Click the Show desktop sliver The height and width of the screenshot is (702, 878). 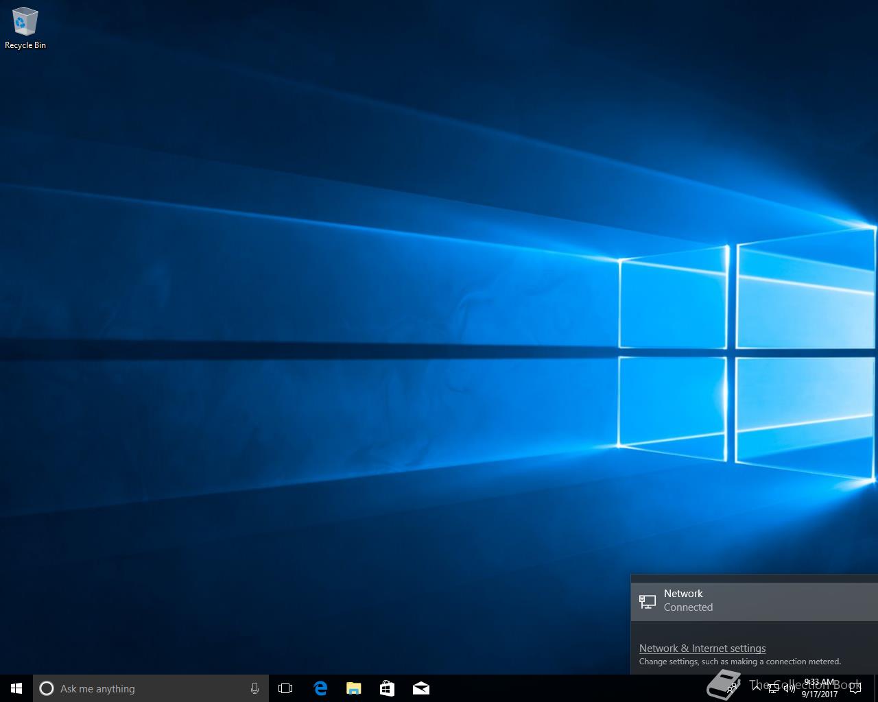876,688
